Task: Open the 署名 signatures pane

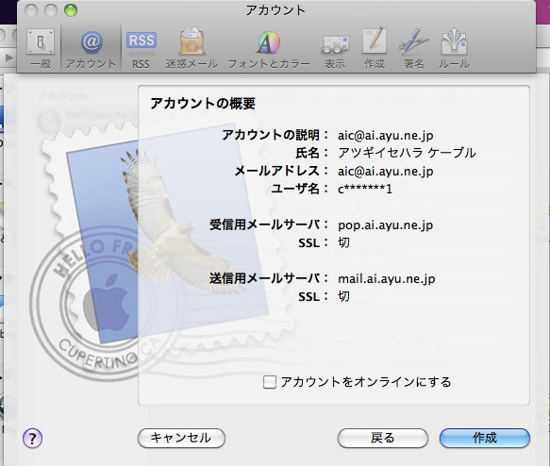Action: (x=414, y=48)
